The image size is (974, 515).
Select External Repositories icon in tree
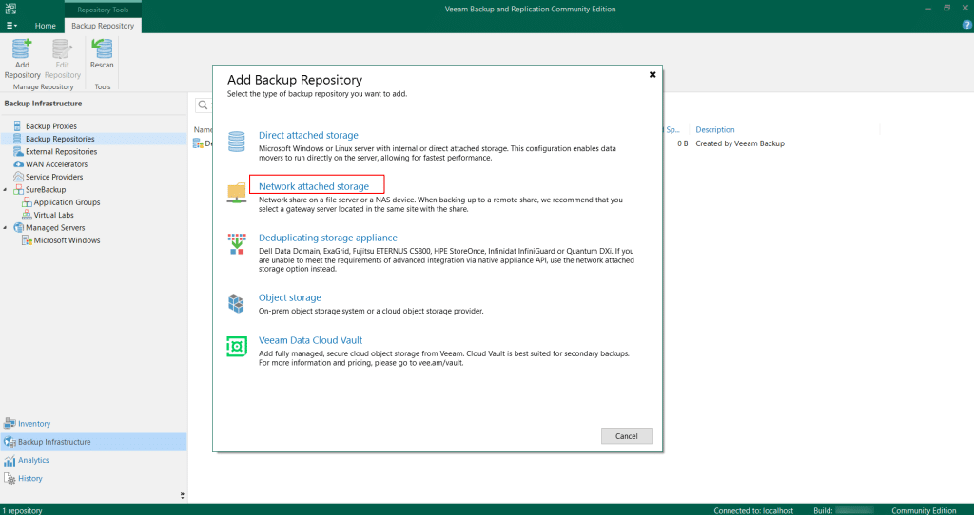tap(18, 151)
